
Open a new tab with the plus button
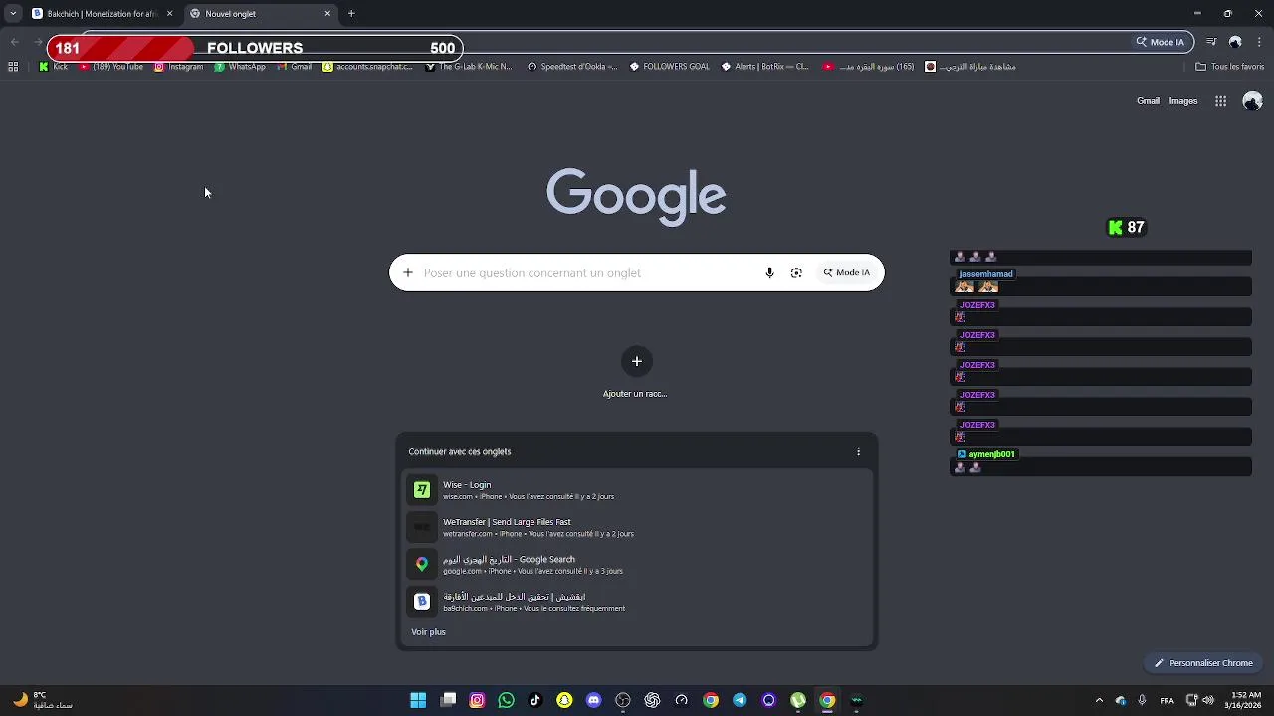coord(351,14)
